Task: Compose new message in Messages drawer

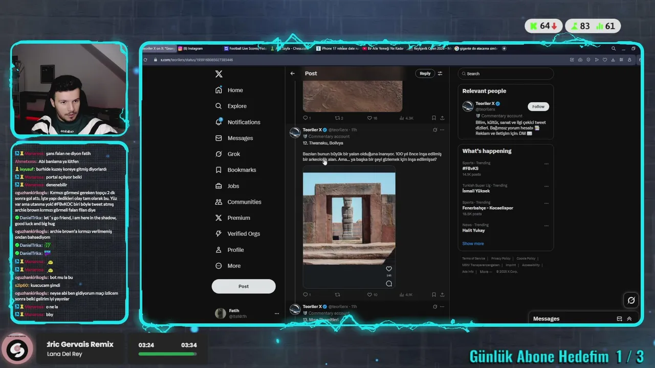Action: click(619, 318)
